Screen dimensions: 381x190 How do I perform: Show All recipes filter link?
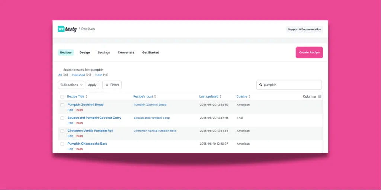60,75
